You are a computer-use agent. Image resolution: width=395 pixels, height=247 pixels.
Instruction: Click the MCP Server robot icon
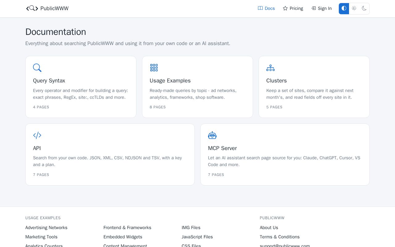pos(212,135)
